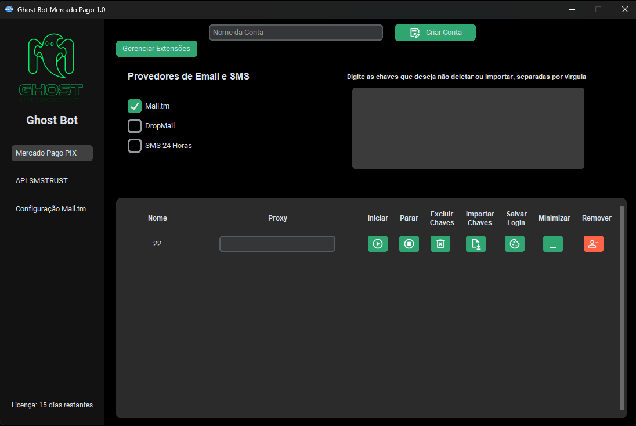Enable the DropMail provider

tap(135, 126)
